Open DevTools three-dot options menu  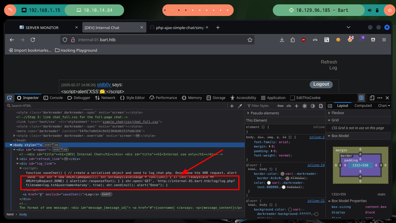coord(380,98)
